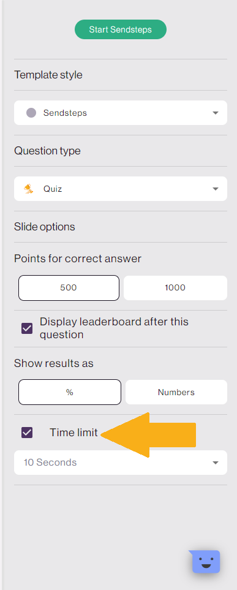Select 500 points for correct answer
Viewport: 237px width, 590px height.
69,288
